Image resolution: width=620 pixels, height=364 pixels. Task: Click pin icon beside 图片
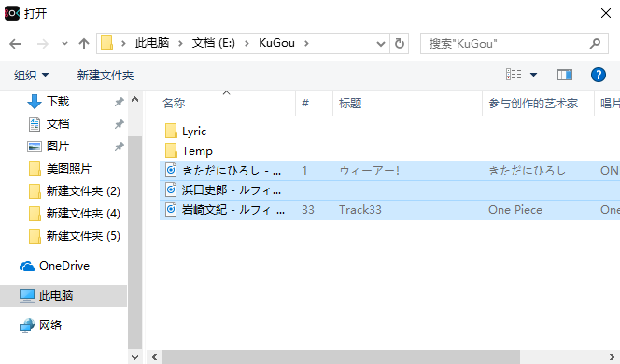[119, 147]
